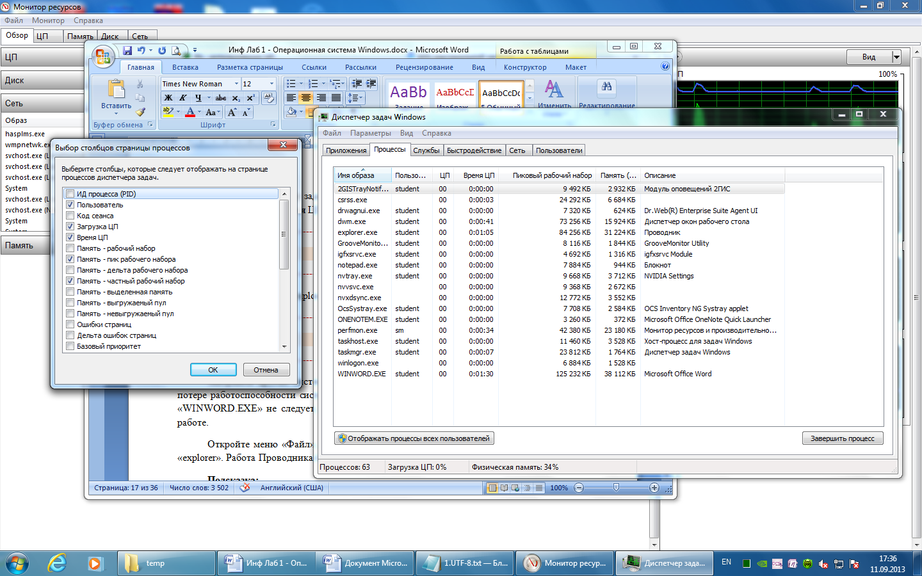Screen dimensions: 922x576
Task: Apply Superscript formatting in Word
Action: (x=251, y=98)
